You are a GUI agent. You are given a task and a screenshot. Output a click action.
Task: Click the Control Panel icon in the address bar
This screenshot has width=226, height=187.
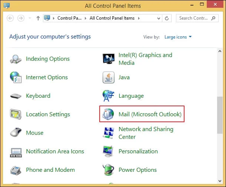47,18
